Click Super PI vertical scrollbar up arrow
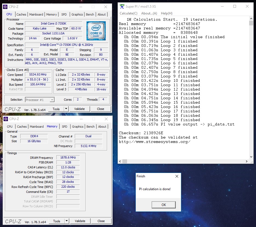The width and height of the screenshot is (256, 227). click(x=251, y=19)
